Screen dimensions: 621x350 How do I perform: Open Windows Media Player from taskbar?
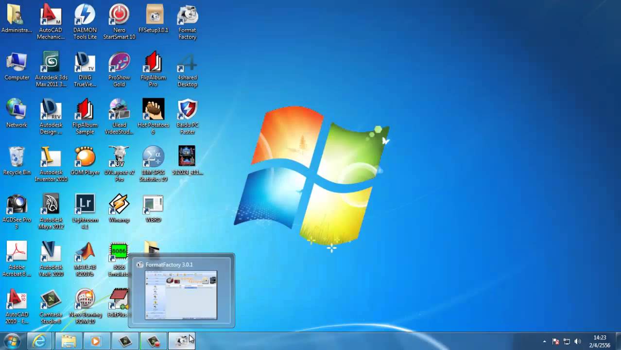(96, 341)
